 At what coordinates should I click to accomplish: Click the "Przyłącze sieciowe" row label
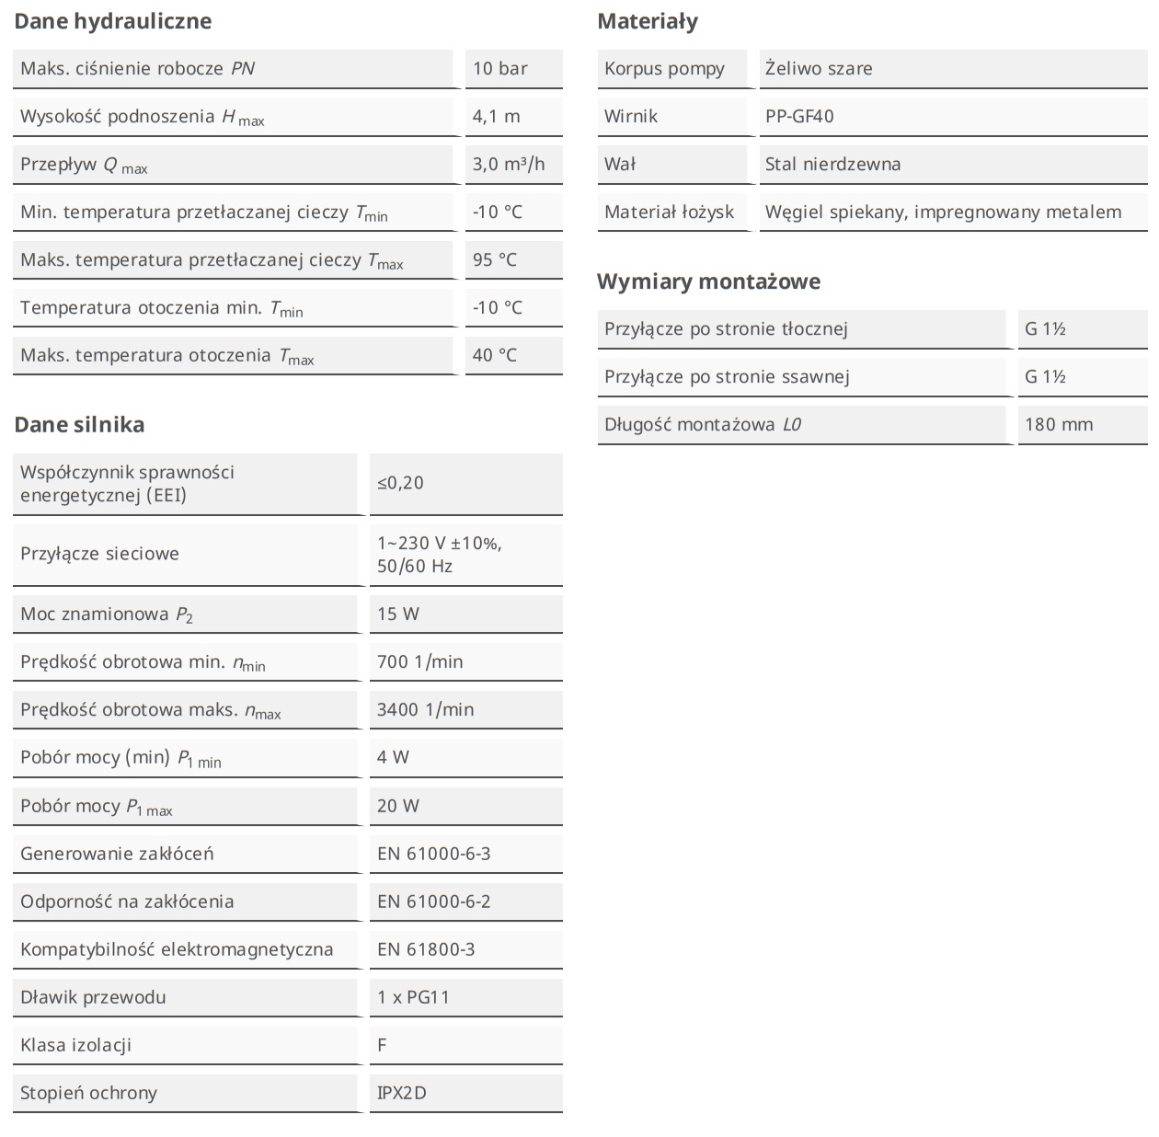[99, 553]
